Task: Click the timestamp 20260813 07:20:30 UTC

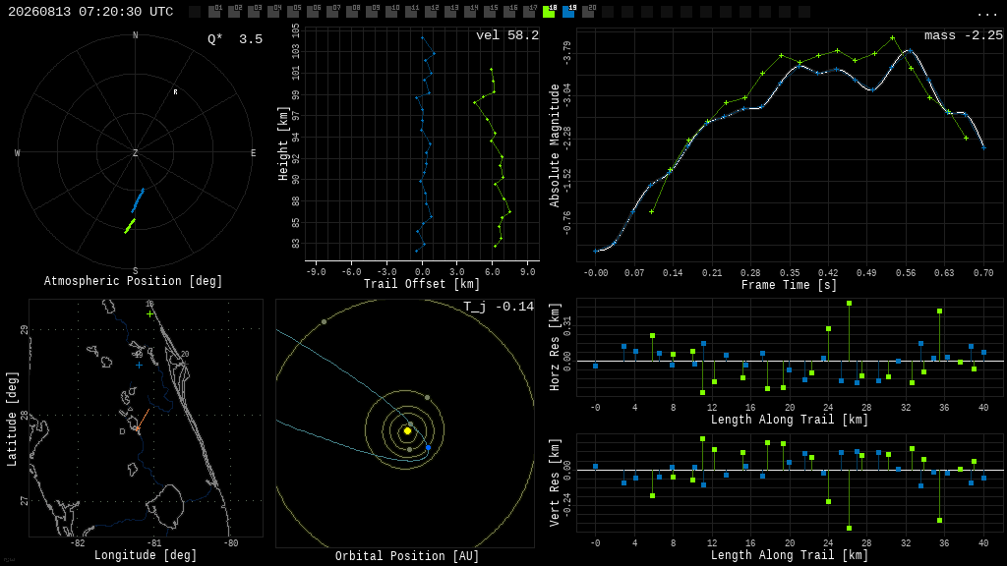Action: tap(90, 12)
